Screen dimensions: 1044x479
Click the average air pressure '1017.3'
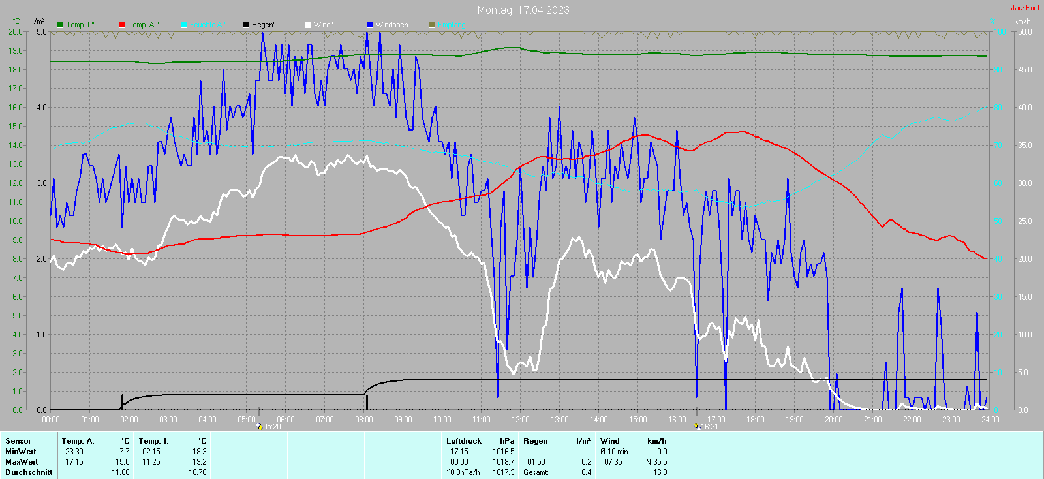504,472
